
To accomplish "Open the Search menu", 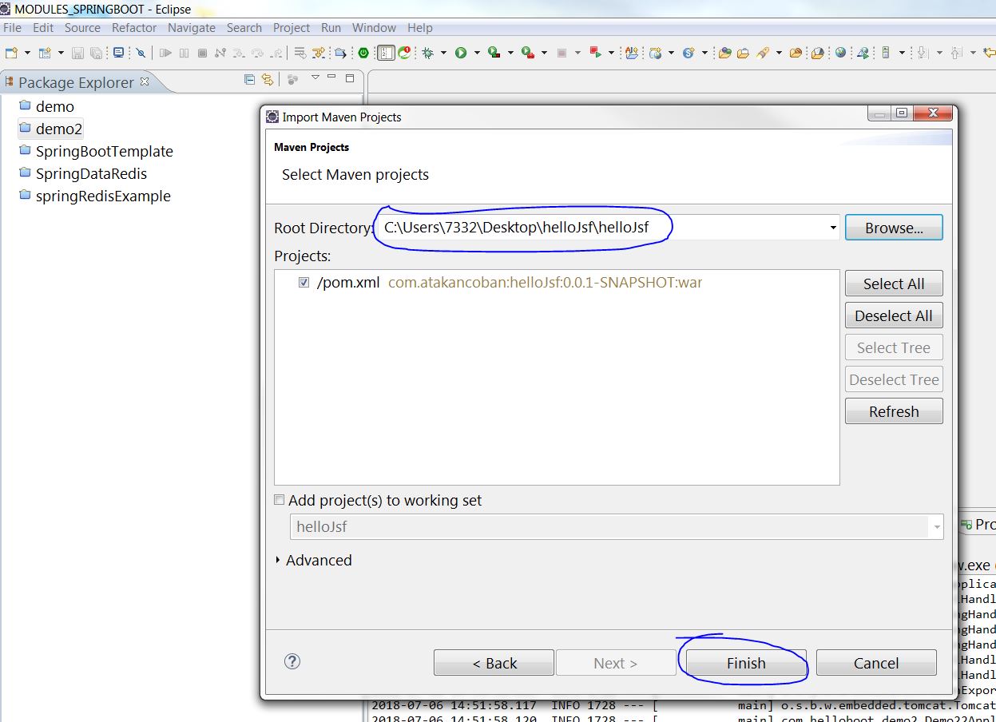I will point(244,28).
